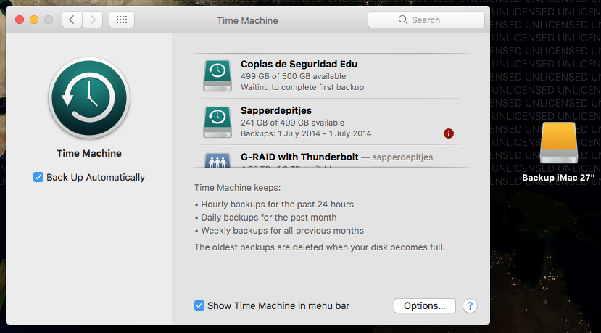Image resolution: width=601 pixels, height=333 pixels.
Task: Click the Time Machine label under the icon
Action: [89, 153]
